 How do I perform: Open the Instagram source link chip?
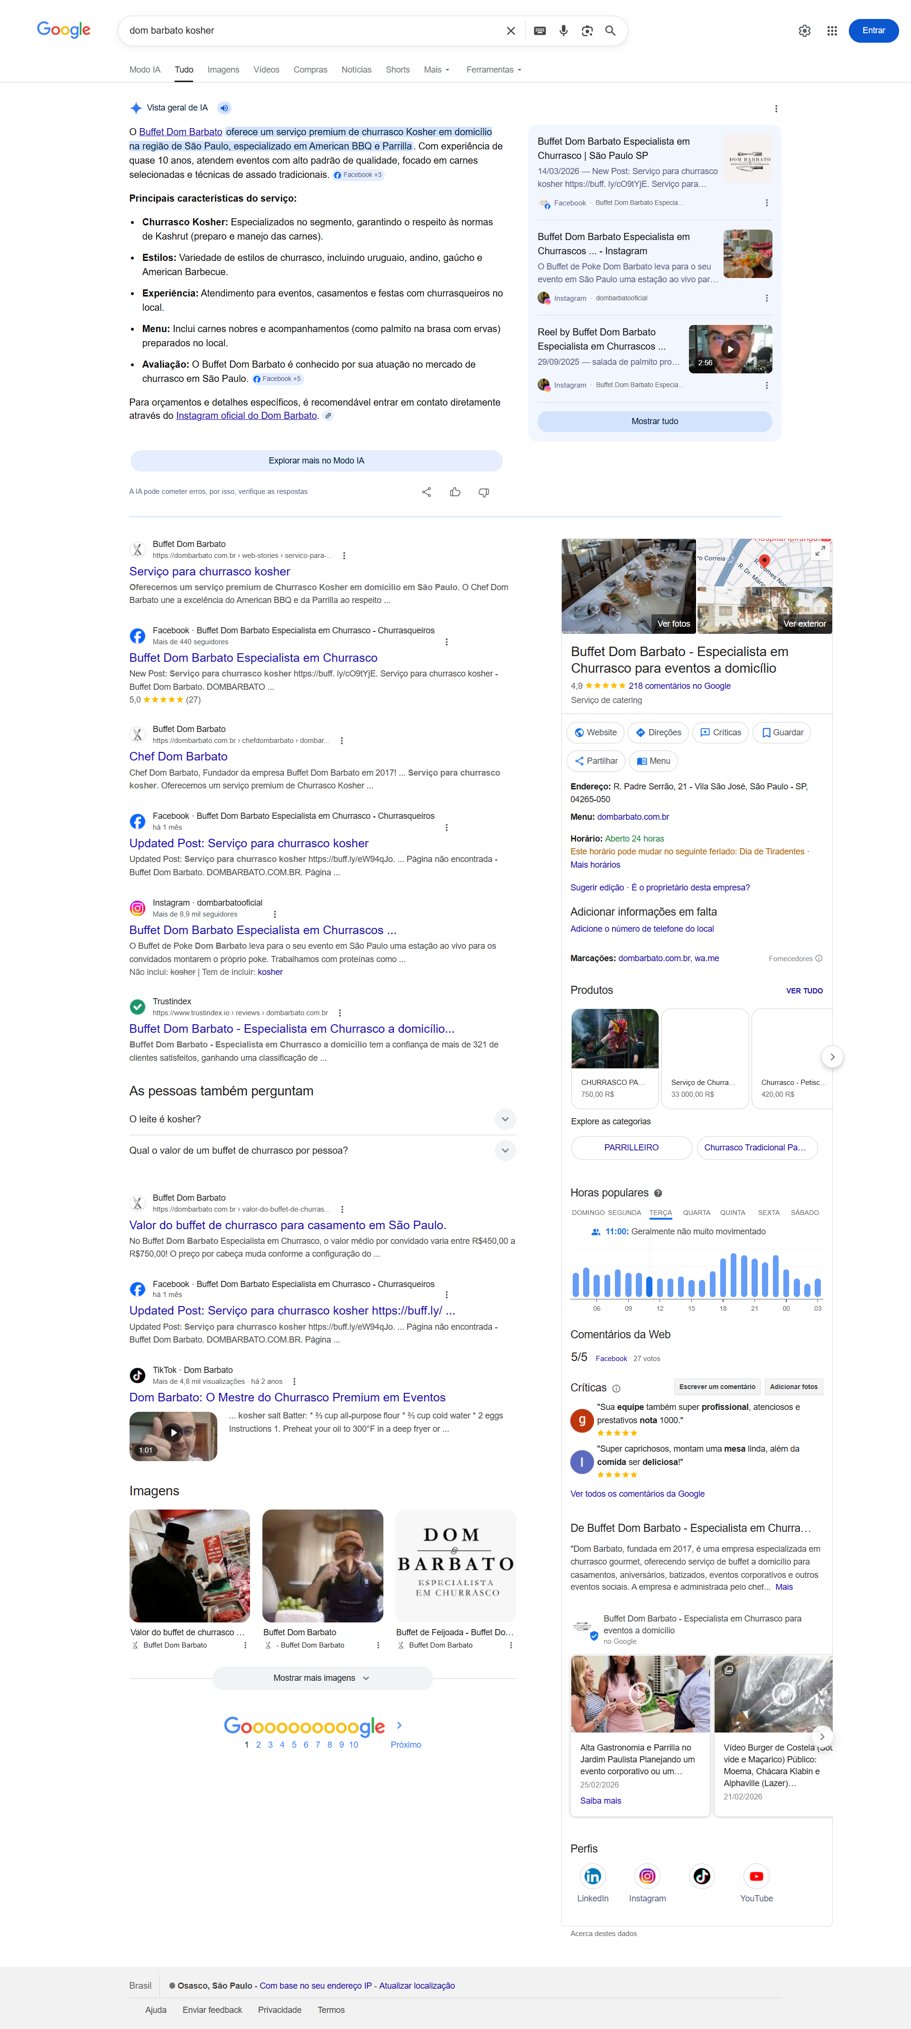[x=328, y=416]
